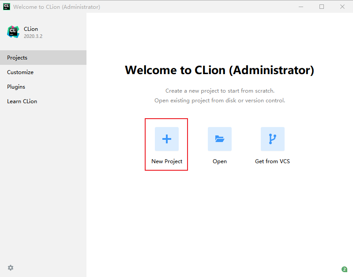Click the Welcome to CLion heading
This screenshot has width=353, height=277.
coord(220,70)
